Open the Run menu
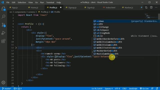Image resolution: width=160 pixels, height=90 pixels. point(42,2)
